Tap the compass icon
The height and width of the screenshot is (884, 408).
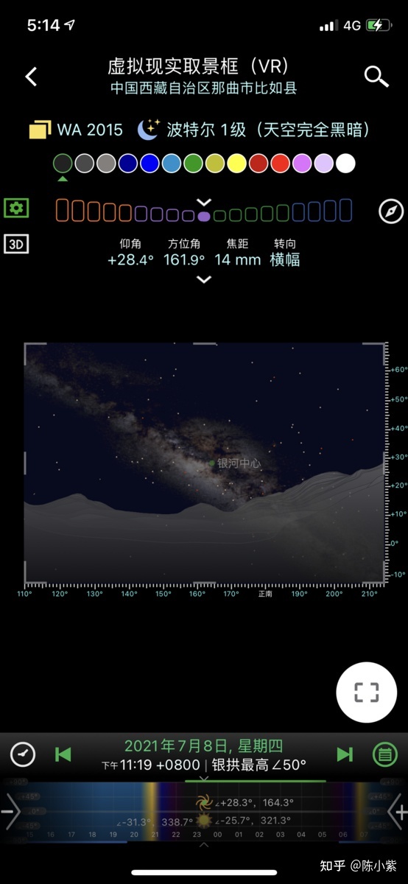[x=391, y=211]
